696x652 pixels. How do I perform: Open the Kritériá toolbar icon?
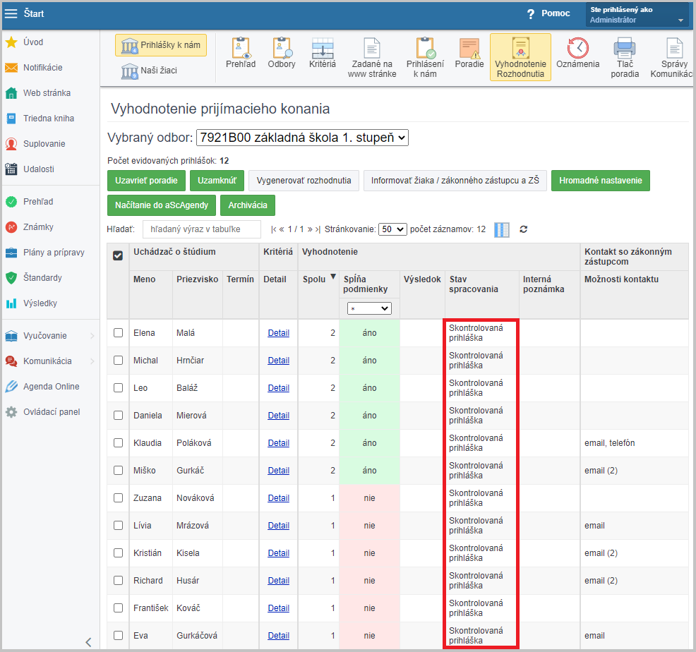coord(323,48)
